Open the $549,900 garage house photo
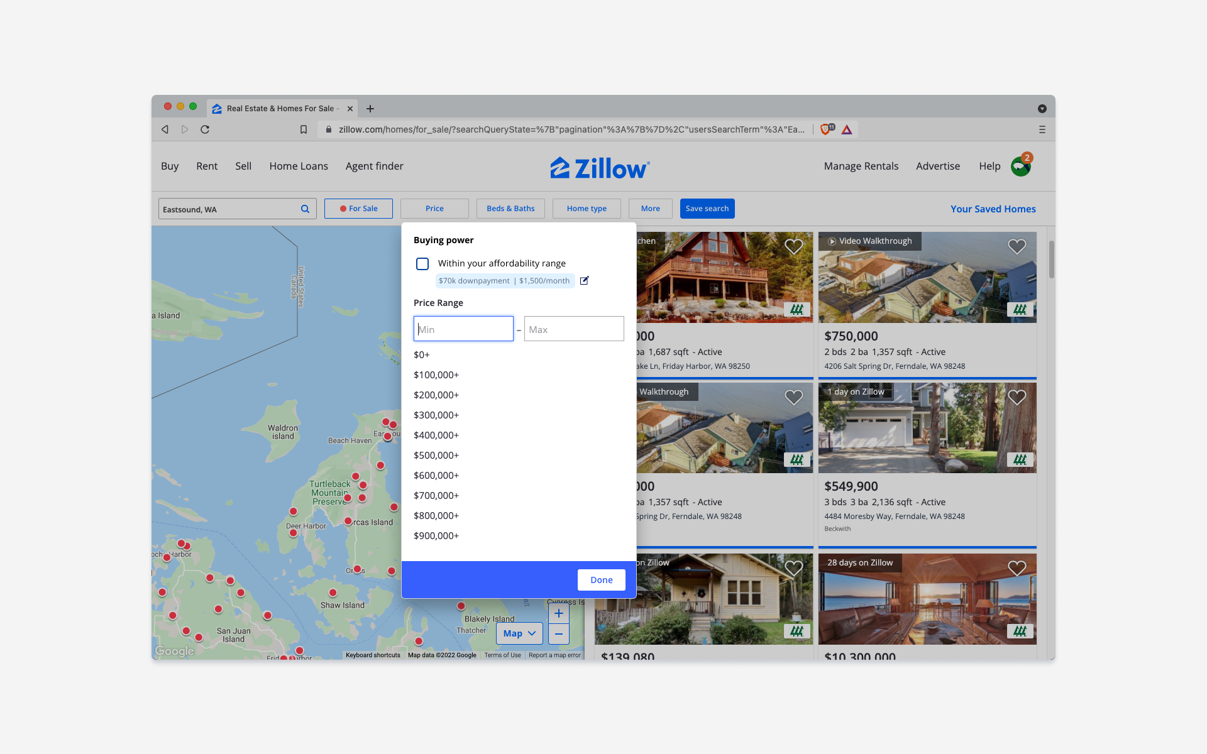 click(x=927, y=428)
